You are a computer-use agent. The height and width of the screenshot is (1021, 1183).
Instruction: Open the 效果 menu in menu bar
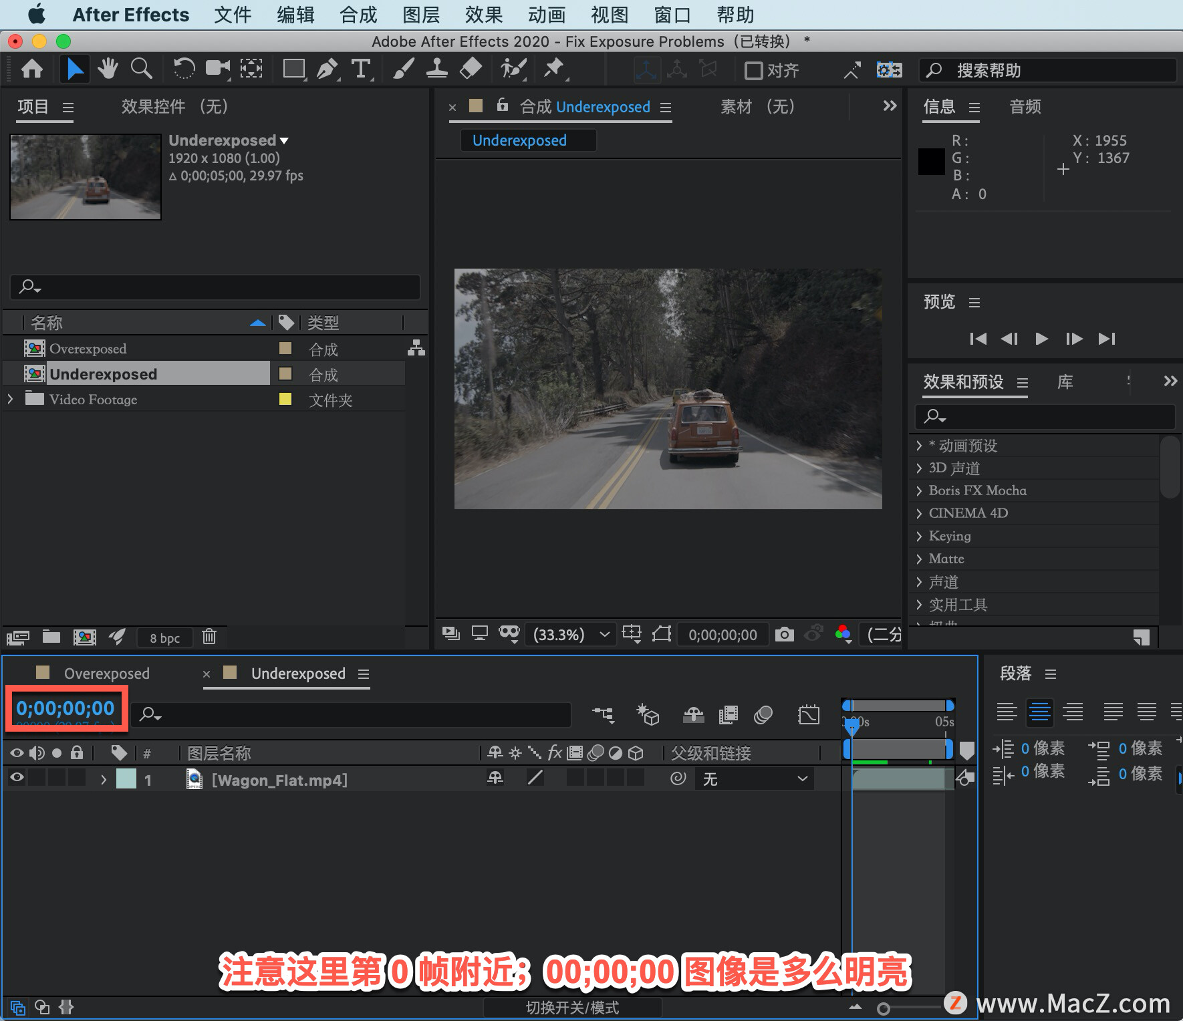tap(484, 15)
